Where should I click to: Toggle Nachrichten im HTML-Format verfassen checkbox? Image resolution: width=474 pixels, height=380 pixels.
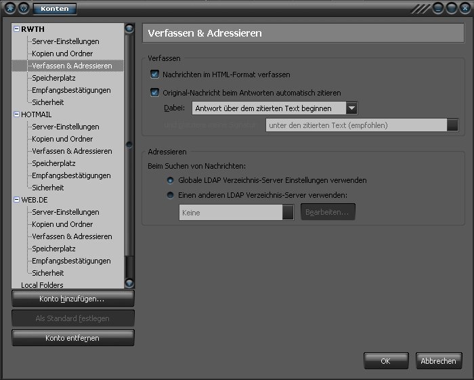pos(154,74)
